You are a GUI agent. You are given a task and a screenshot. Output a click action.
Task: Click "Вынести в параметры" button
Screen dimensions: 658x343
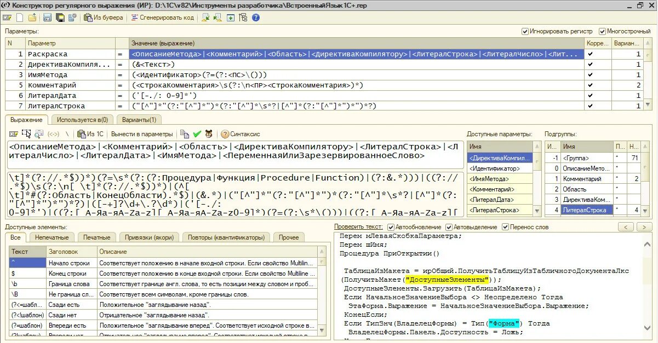pyautogui.click(x=142, y=134)
